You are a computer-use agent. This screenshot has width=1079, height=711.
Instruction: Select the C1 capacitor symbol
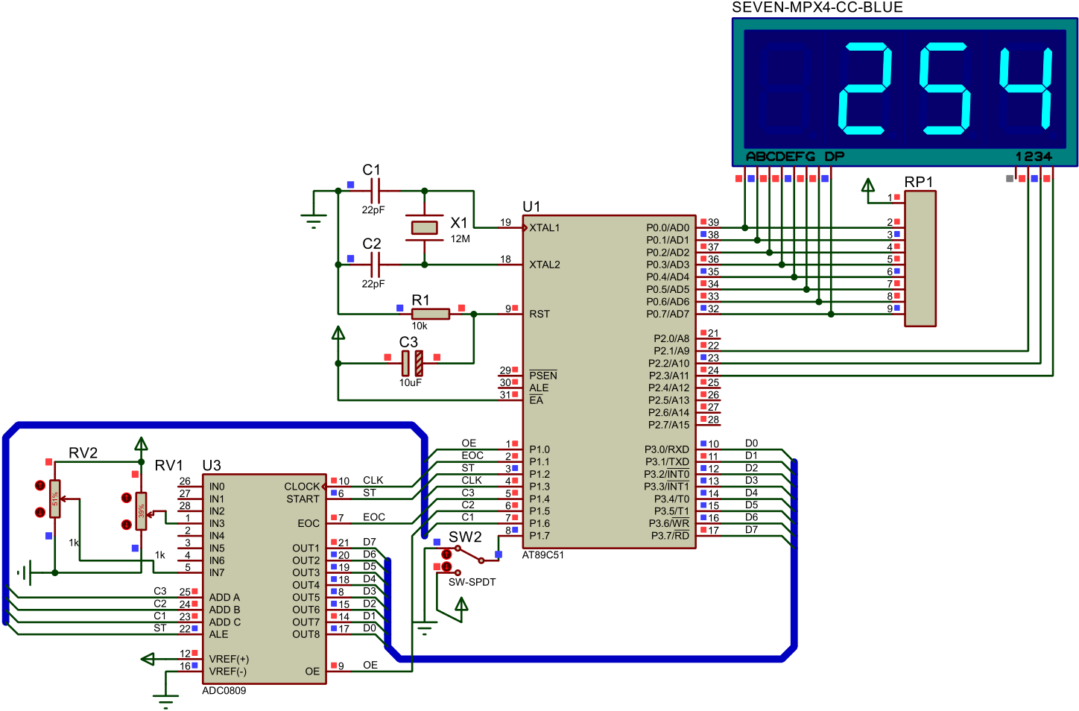(x=376, y=191)
